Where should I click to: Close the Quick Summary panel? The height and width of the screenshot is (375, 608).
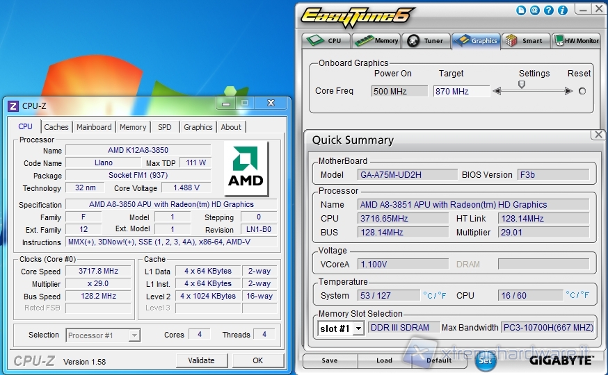click(597, 135)
